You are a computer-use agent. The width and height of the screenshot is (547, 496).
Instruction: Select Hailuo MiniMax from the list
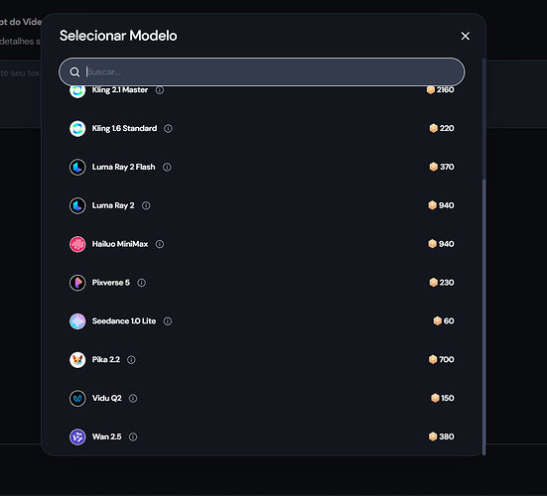262,244
